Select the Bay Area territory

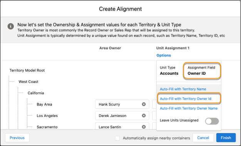click(x=44, y=104)
